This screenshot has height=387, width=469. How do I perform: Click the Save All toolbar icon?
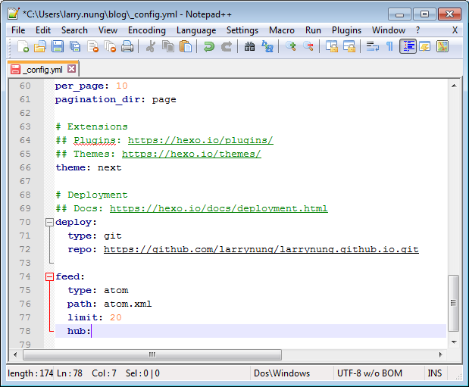(x=75, y=47)
